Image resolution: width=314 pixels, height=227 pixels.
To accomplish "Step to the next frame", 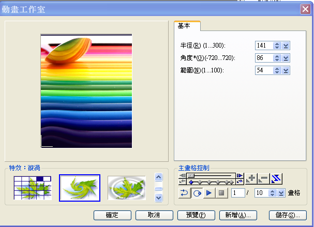I will [240, 176].
